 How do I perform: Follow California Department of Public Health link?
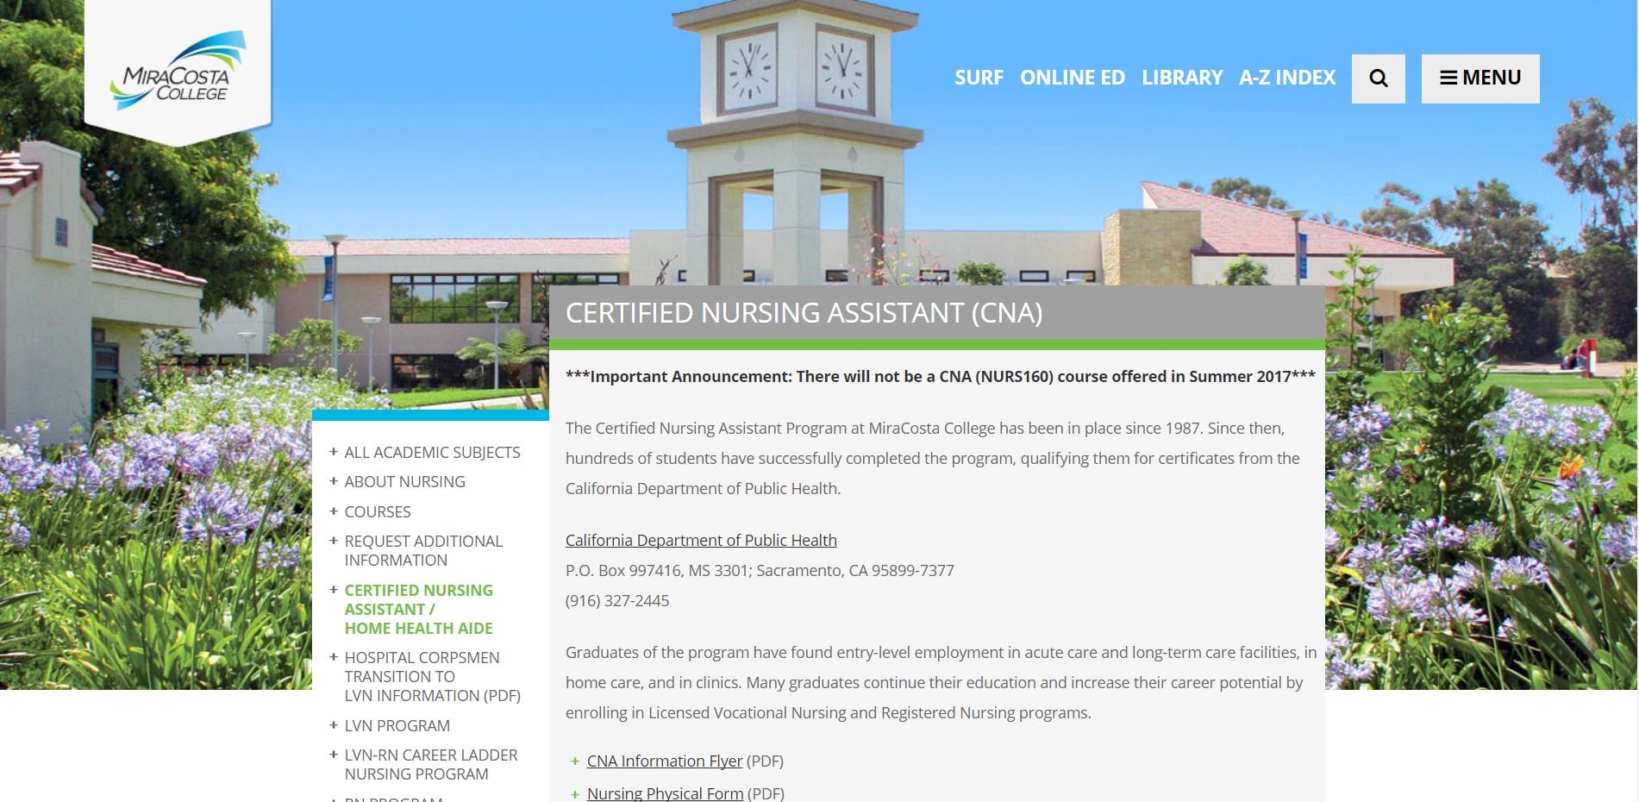point(700,540)
